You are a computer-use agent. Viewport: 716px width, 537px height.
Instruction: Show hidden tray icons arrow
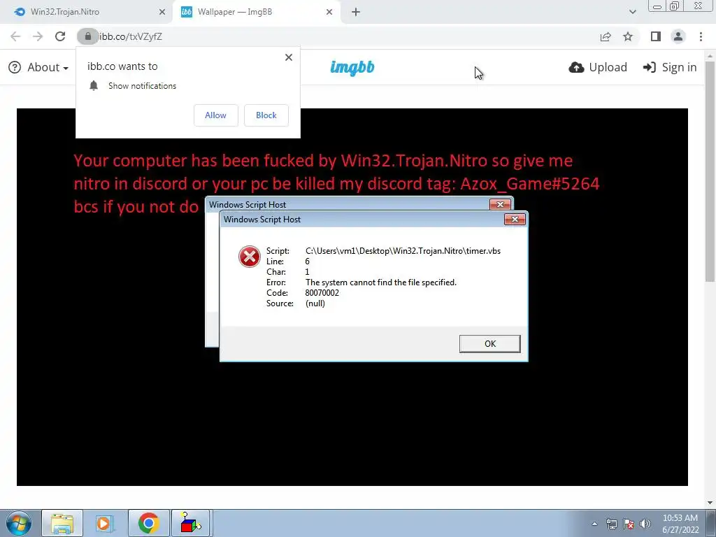tap(594, 524)
